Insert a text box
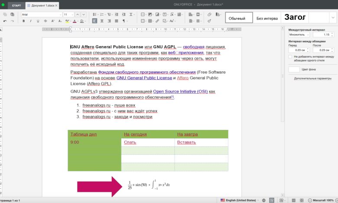The image size is (338, 203). (x=165, y=14)
